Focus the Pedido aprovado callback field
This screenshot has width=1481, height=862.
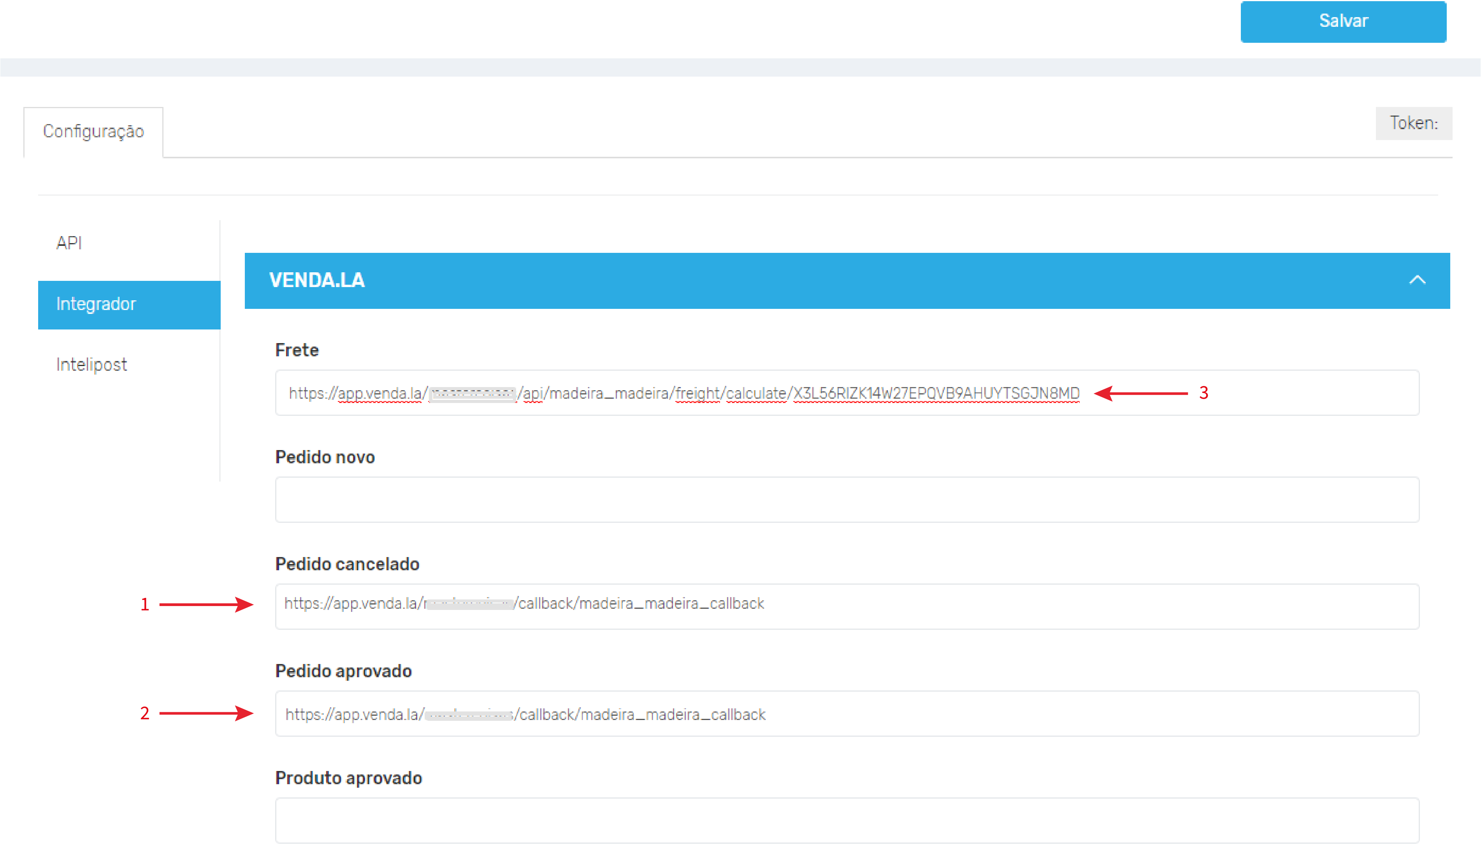(846, 713)
